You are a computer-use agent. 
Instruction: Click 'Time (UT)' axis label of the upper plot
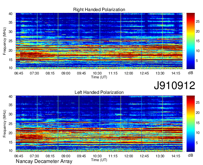pyautogui.click(x=99, y=77)
